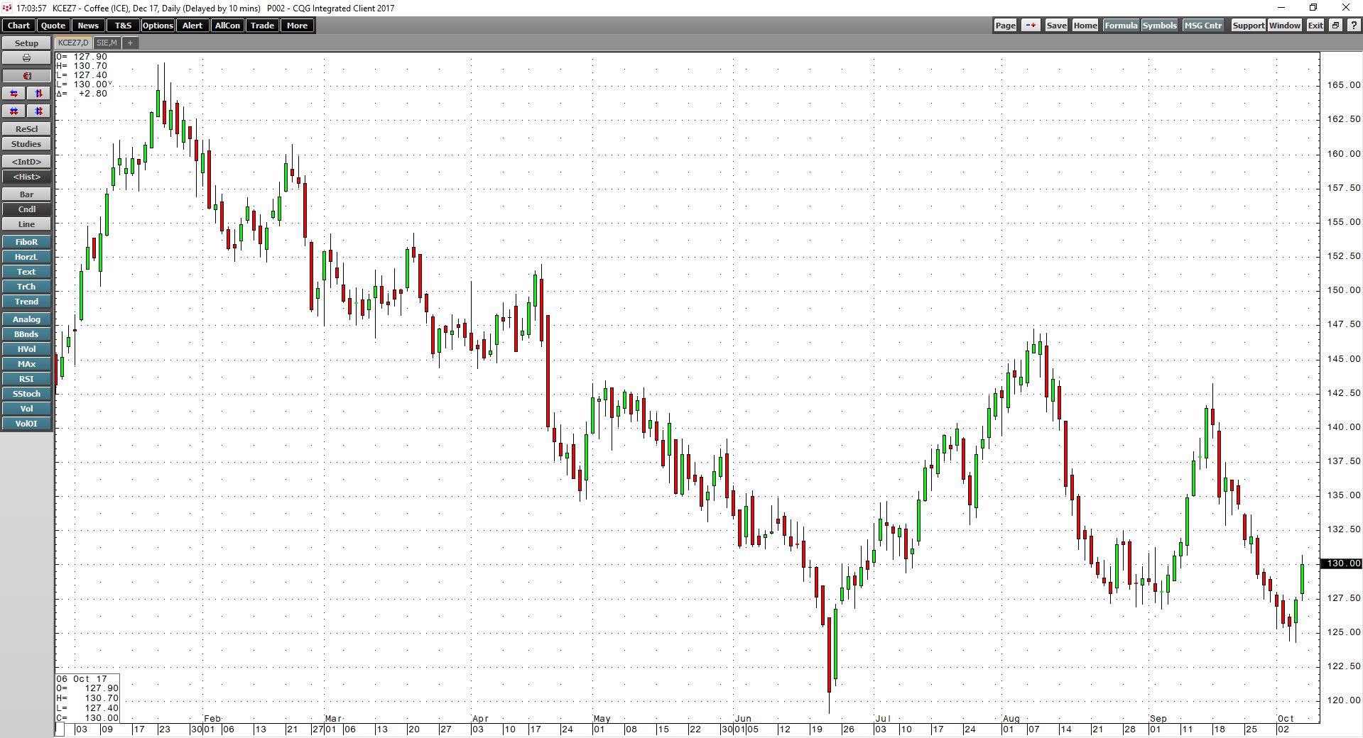
Task: Click the small box at chart bottom-left corner
Action: [x=60, y=729]
